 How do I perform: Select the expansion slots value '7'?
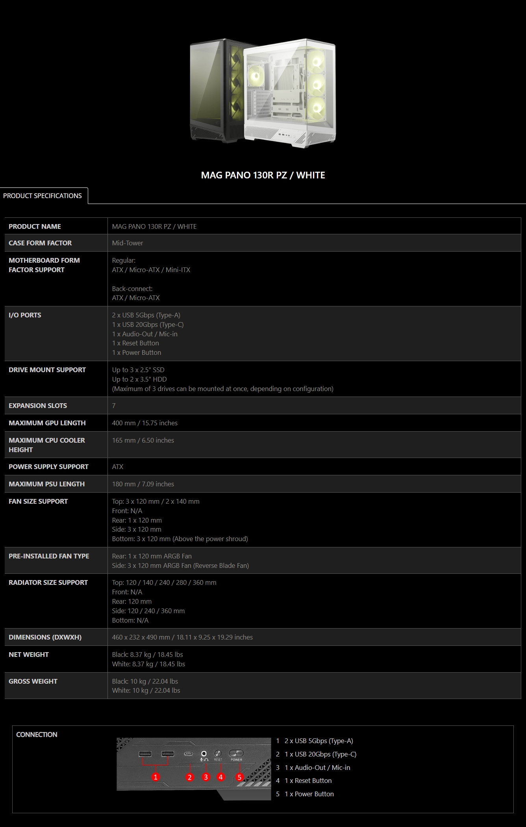(114, 406)
